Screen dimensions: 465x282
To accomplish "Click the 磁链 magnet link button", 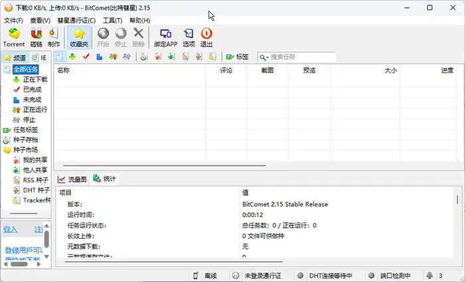I will (37, 37).
